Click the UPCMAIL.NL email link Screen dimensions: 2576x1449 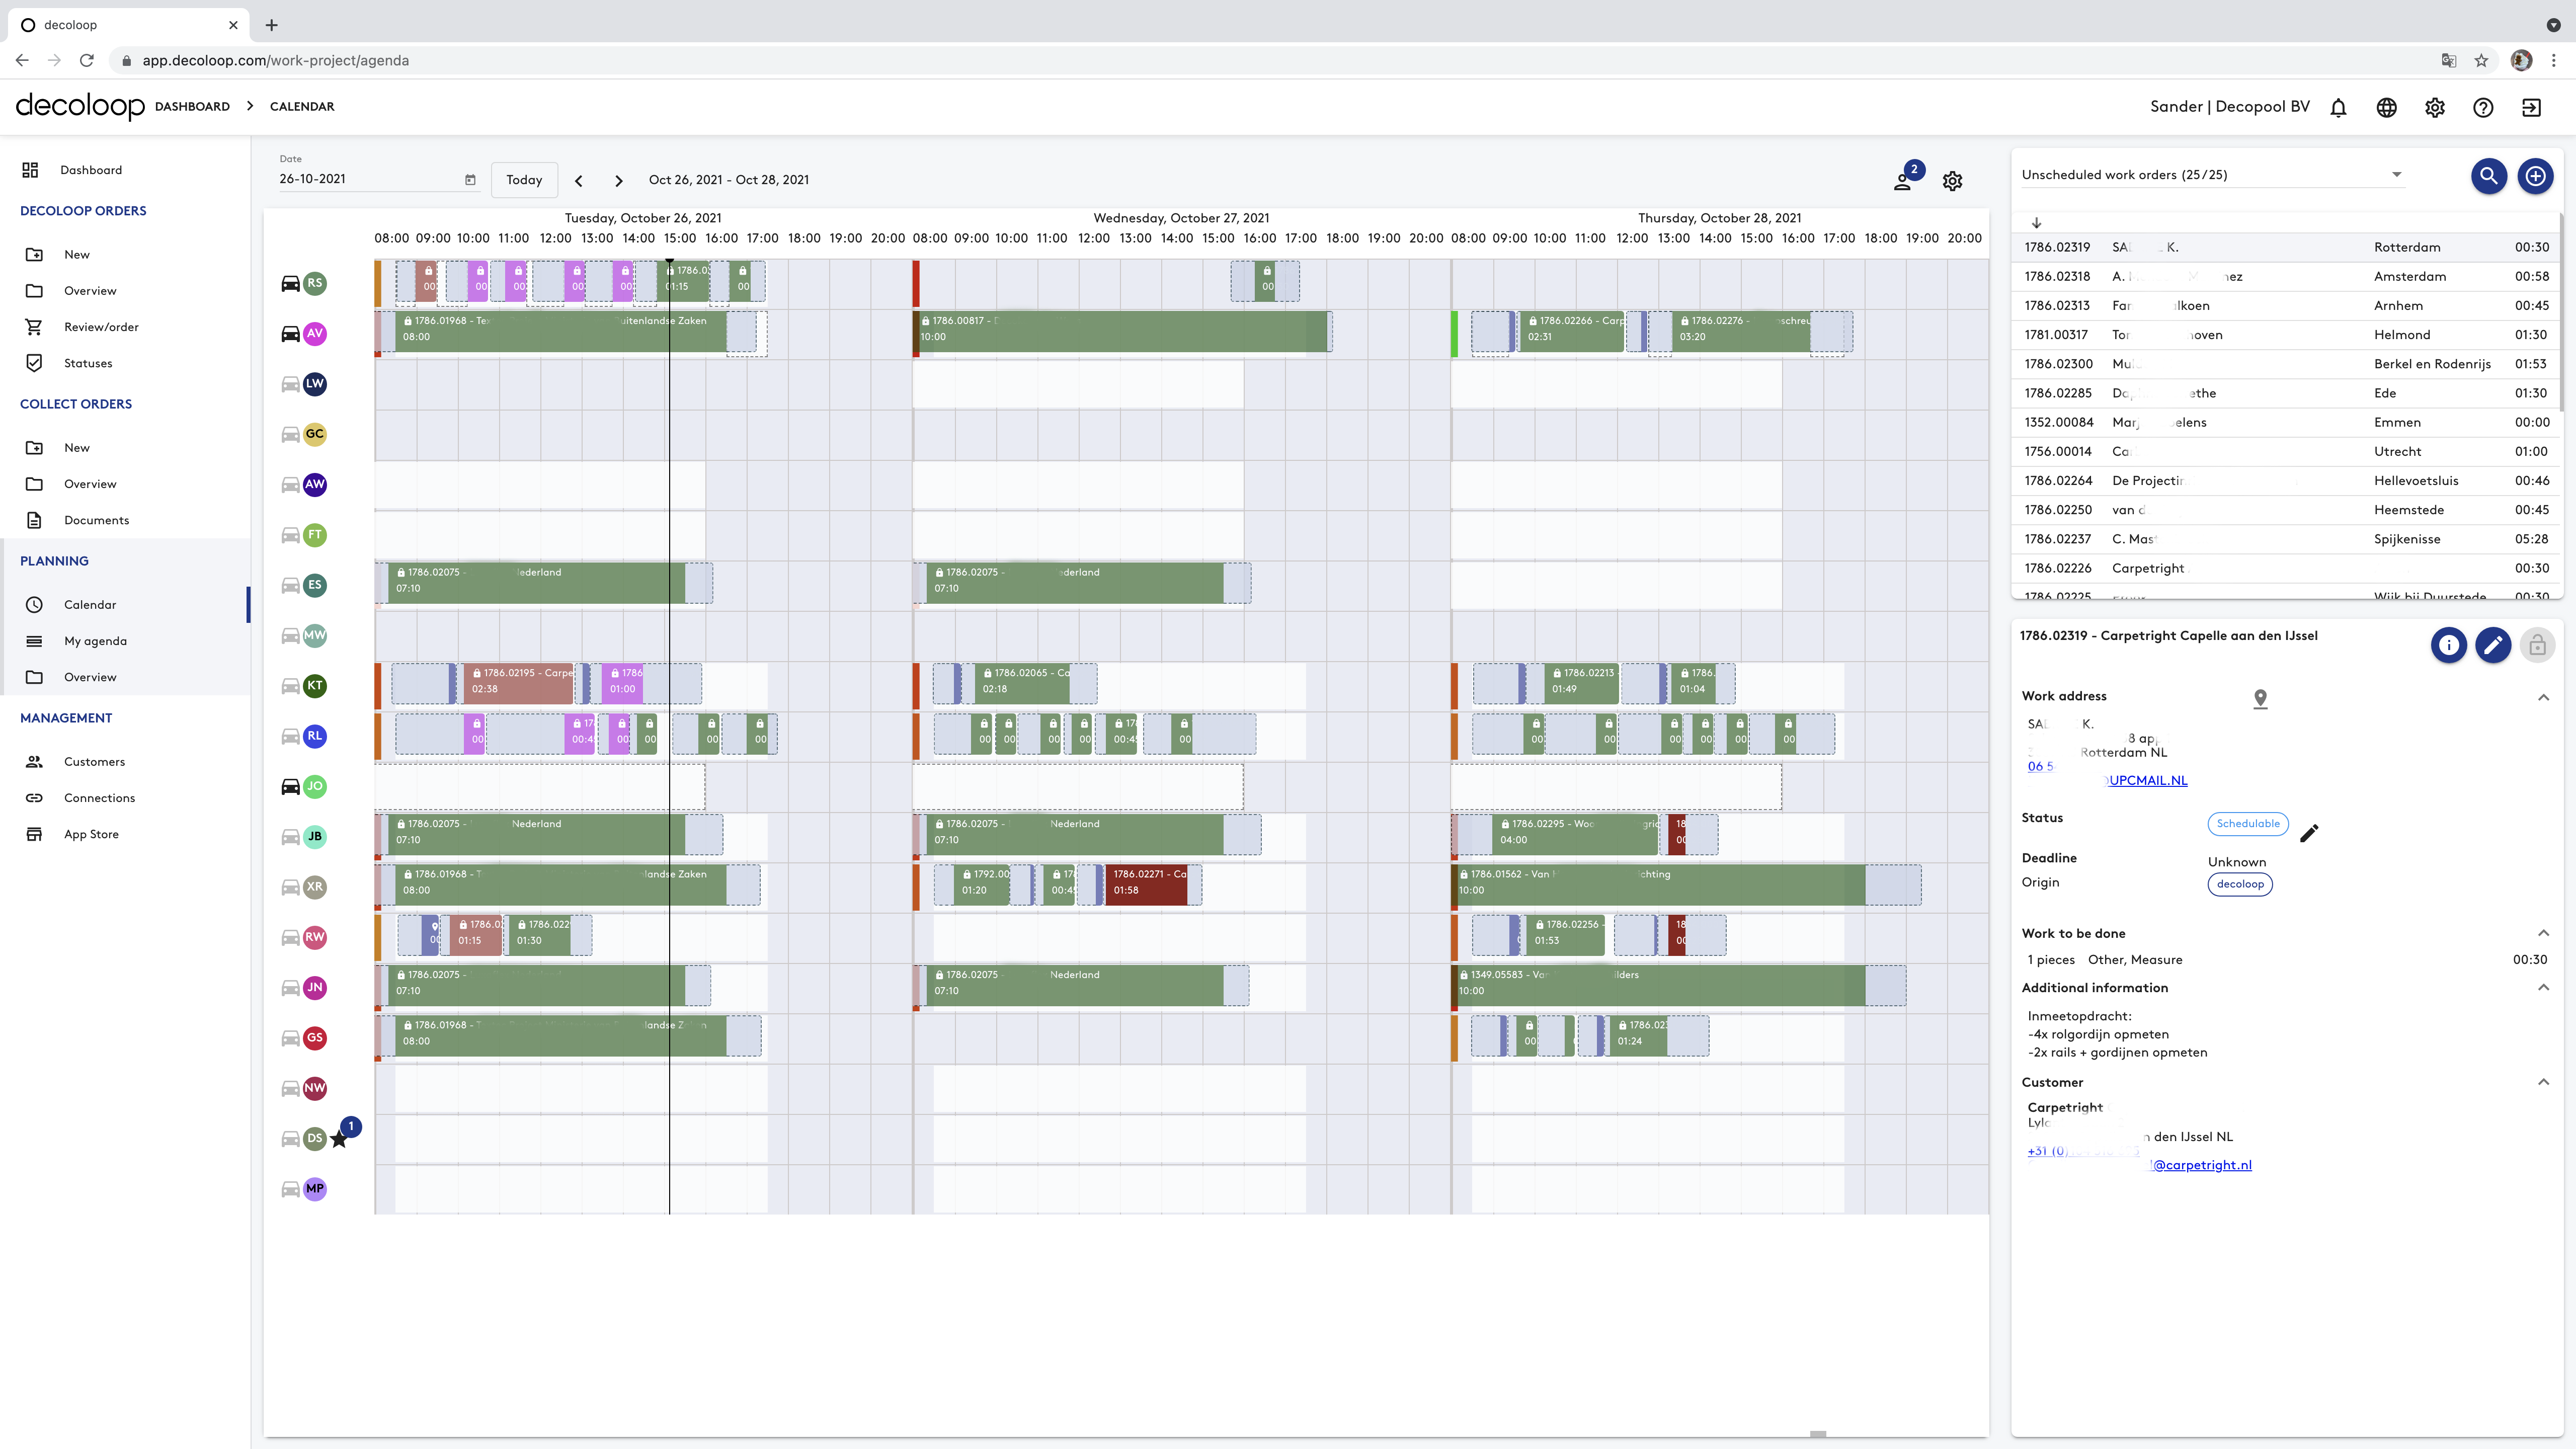click(x=2147, y=781)
